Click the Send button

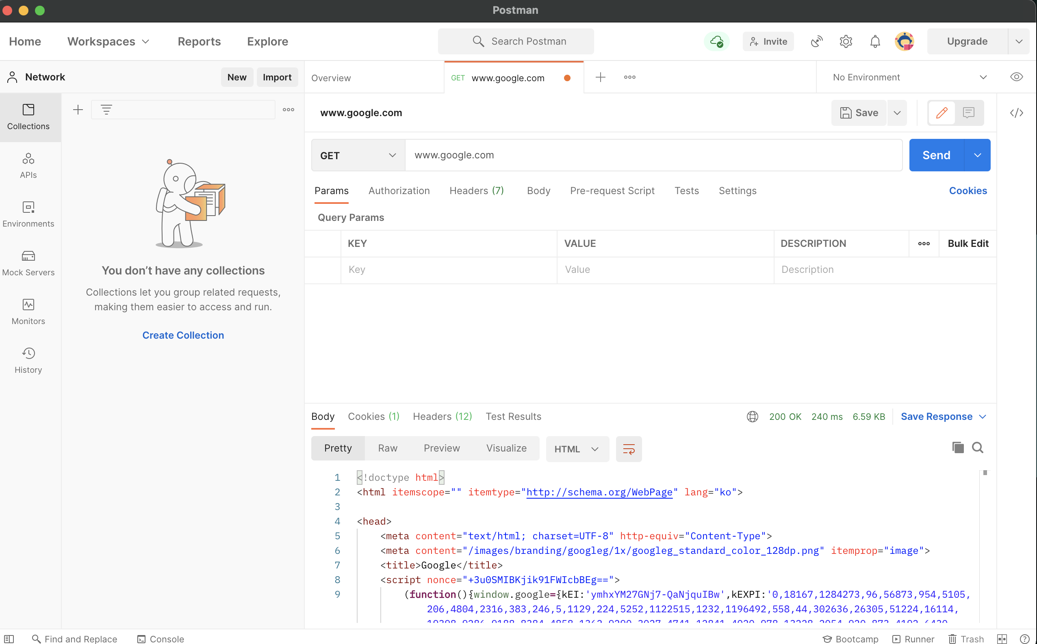(936, 156)
